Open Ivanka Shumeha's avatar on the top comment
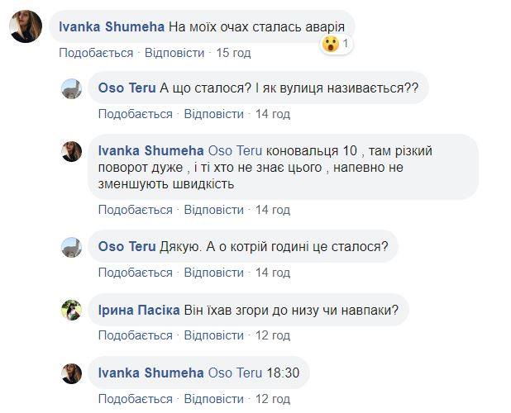The image size is (511, 413). tap(26, 26)
